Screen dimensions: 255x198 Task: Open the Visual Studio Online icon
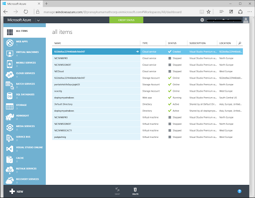coord(10,149)
